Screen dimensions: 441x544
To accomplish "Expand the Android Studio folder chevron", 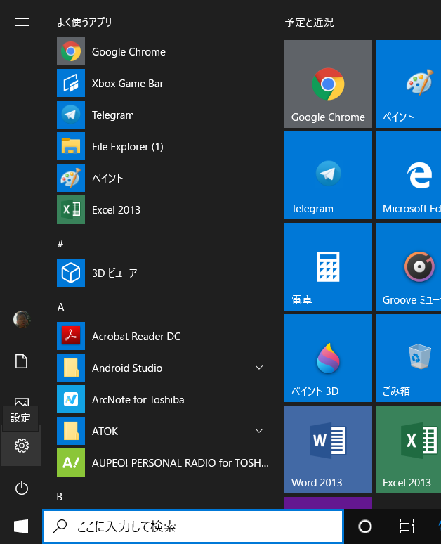I will (x=259, y=368).
